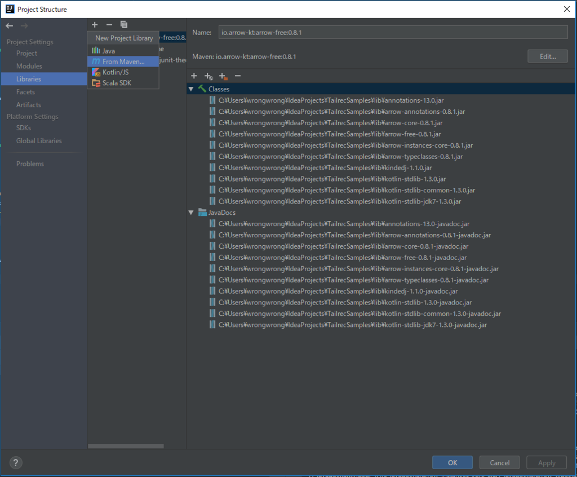Open the help question mark button
Viewport: 577px width, 477px height.
coord(16,463)
